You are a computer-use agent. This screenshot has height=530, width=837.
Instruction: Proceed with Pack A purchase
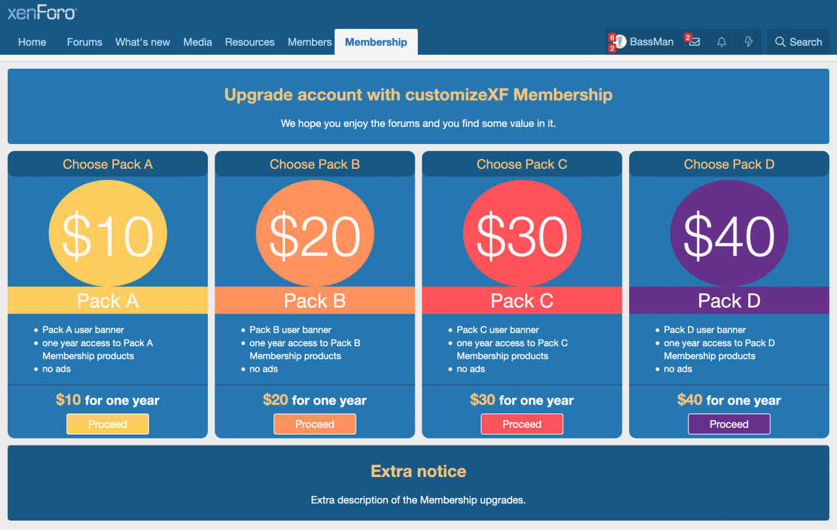[x=108, y=424]
